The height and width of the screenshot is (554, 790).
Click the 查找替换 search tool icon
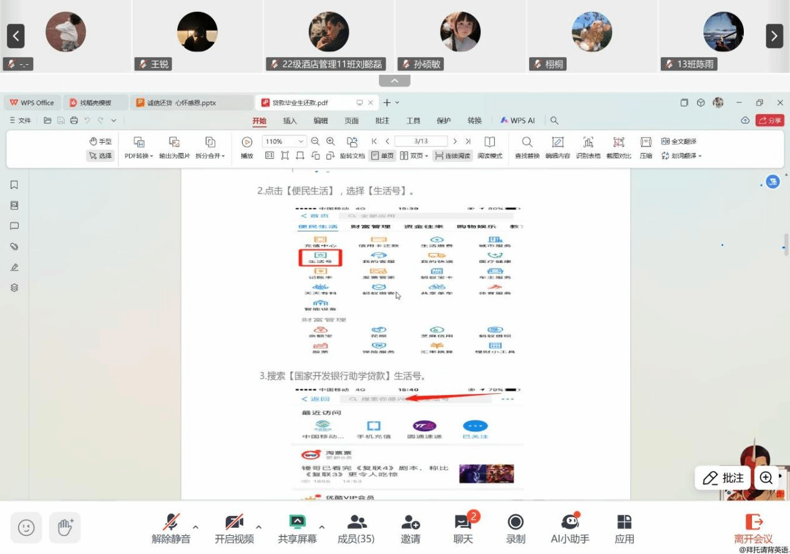(527, 142)
